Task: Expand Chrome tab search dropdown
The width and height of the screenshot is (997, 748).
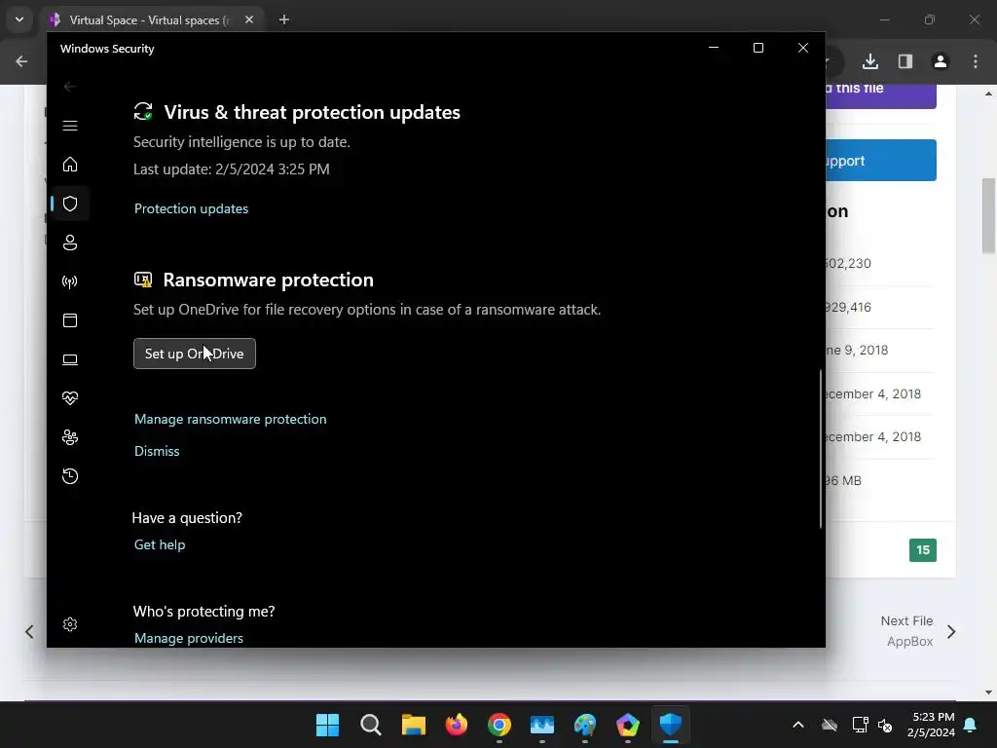Action: click(x=19, y=19)
